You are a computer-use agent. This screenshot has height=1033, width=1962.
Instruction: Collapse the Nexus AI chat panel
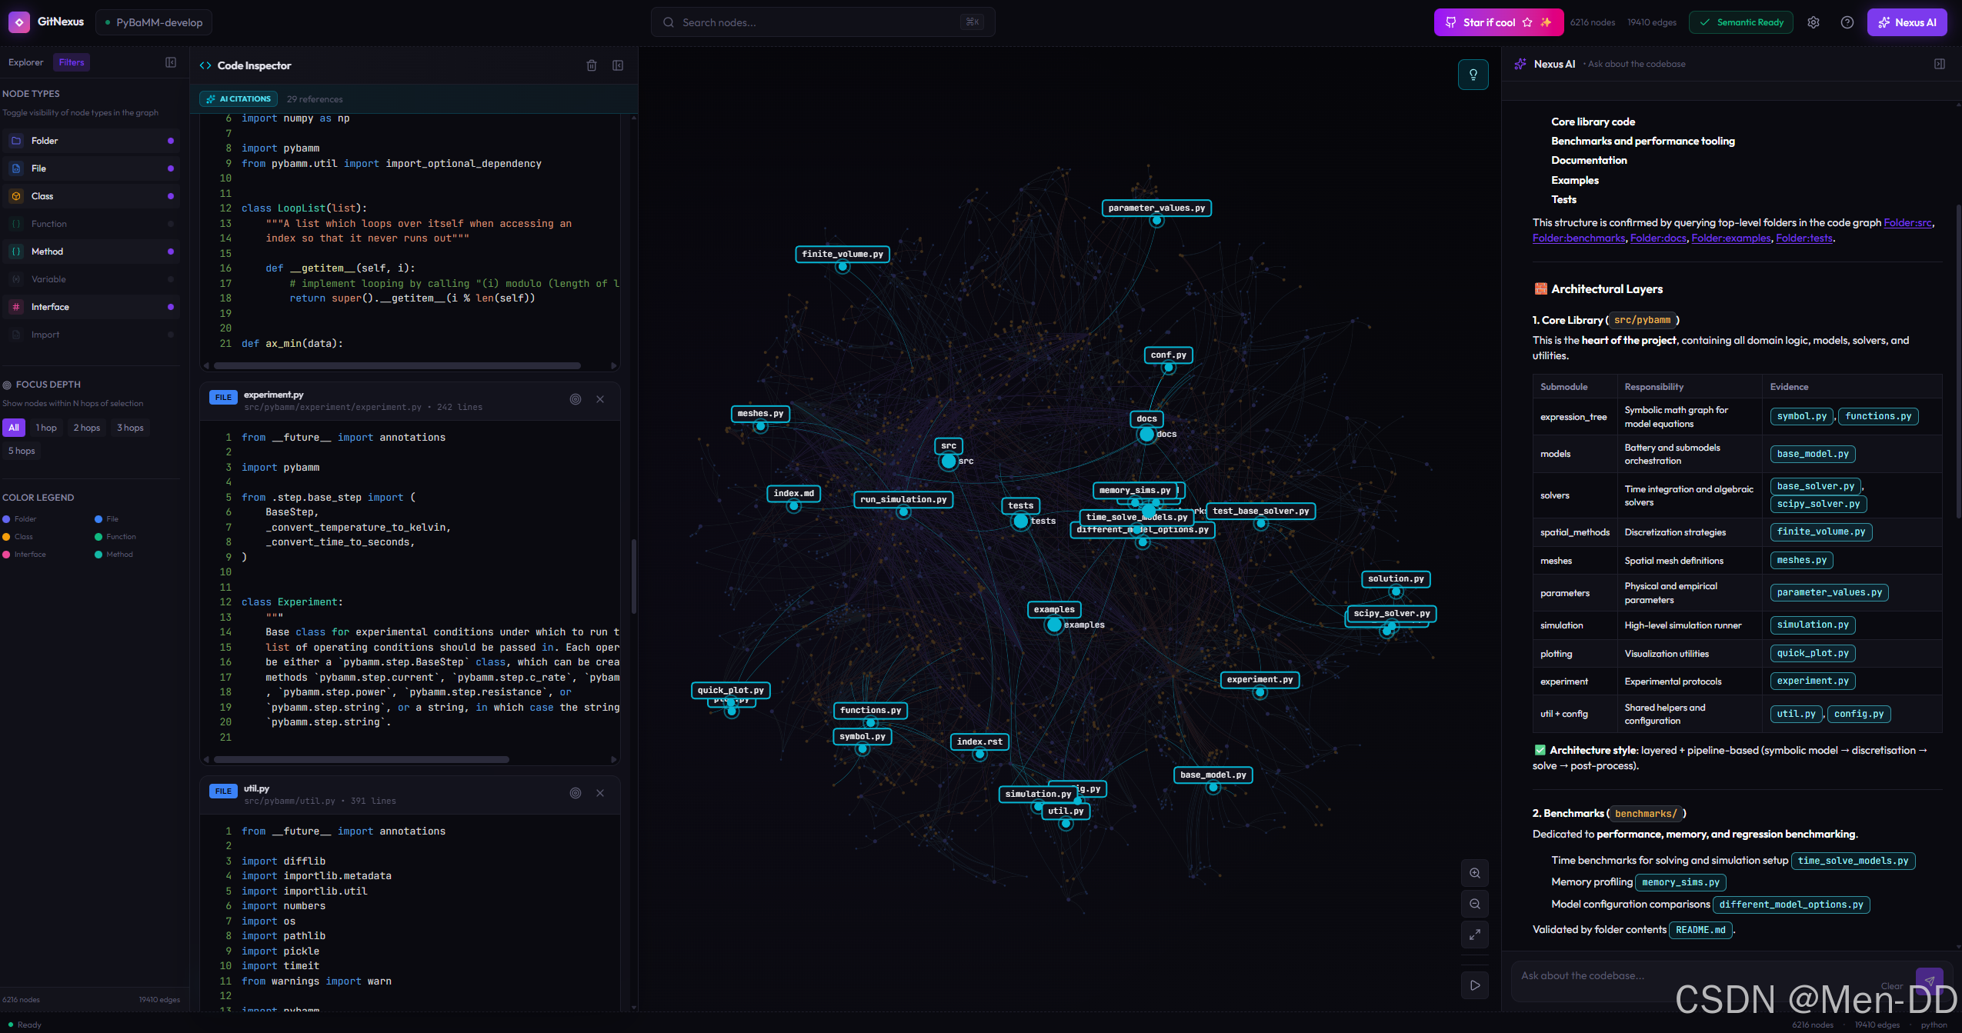[x=1939, y=64]
